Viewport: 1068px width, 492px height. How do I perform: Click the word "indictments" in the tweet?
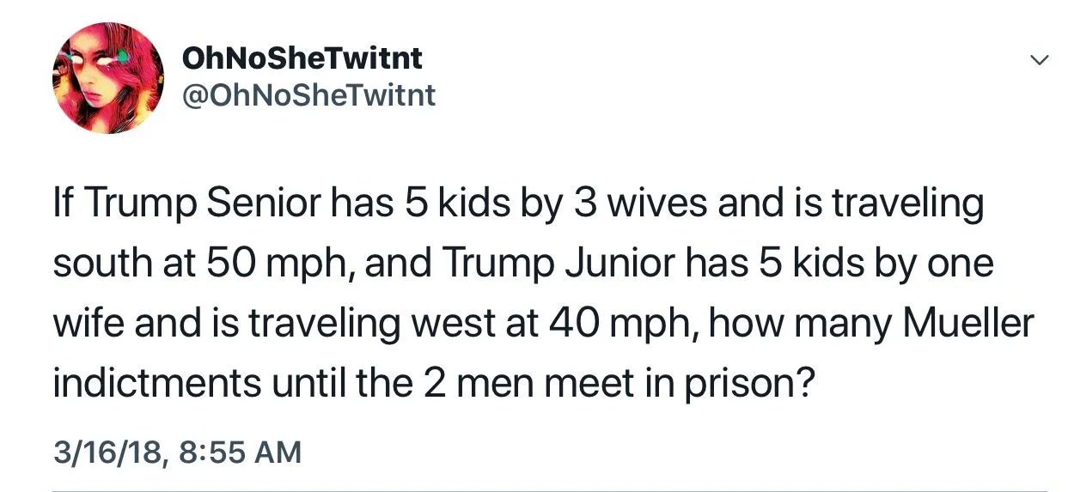tap(156, 383)
